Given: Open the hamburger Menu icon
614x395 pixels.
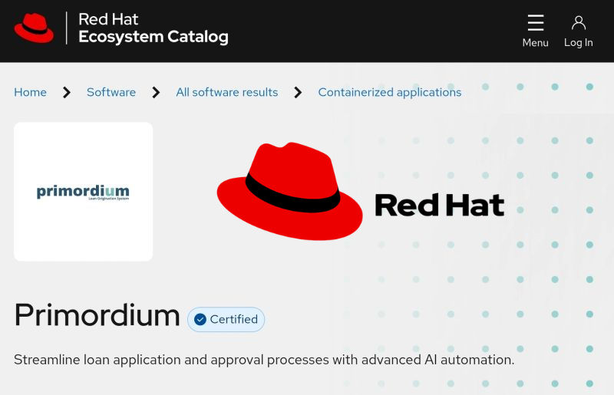Looking at the screenshot, I should click(x=535, y=23).
